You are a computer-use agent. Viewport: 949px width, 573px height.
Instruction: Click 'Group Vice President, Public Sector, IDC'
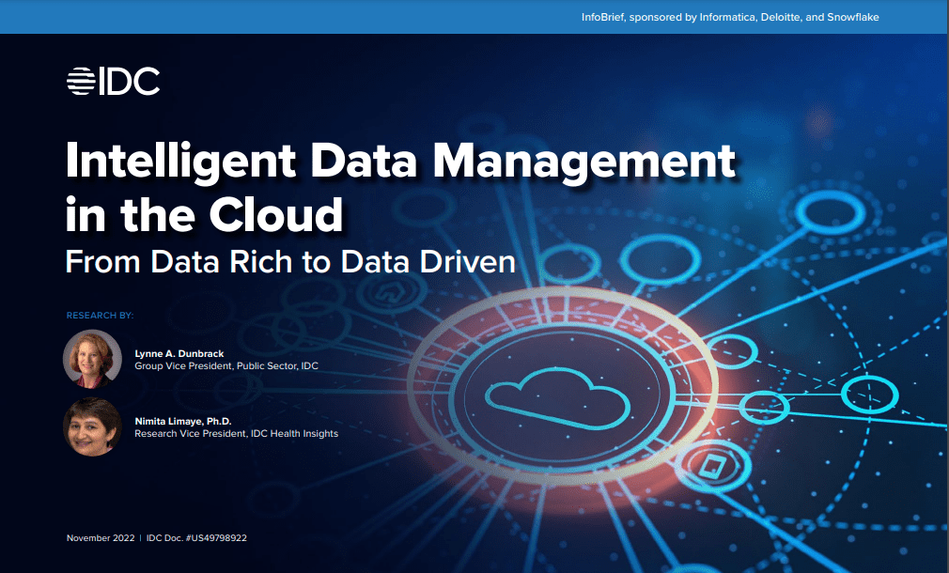[226, 365]
